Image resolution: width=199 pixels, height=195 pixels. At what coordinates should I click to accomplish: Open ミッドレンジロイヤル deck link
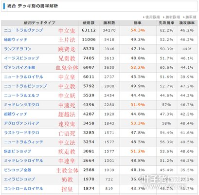click(x=23, y=160)
